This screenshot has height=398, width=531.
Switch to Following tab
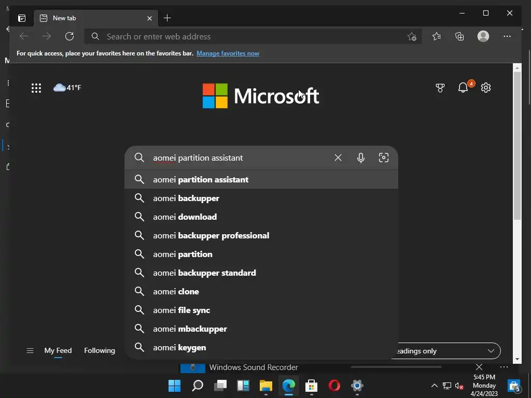tap(100, 351)
